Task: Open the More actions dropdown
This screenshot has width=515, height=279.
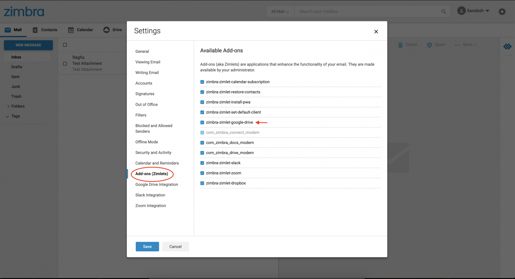Action: [x=470, y=45]
